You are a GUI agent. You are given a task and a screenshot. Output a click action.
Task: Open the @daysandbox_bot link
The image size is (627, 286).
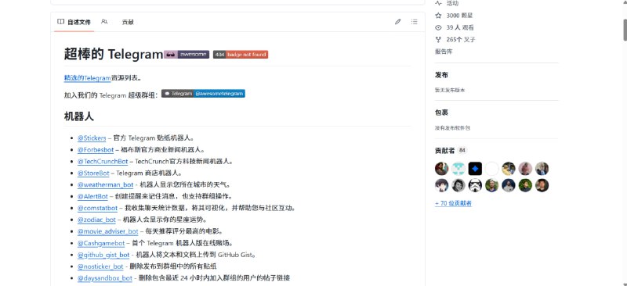pos(105,278)
